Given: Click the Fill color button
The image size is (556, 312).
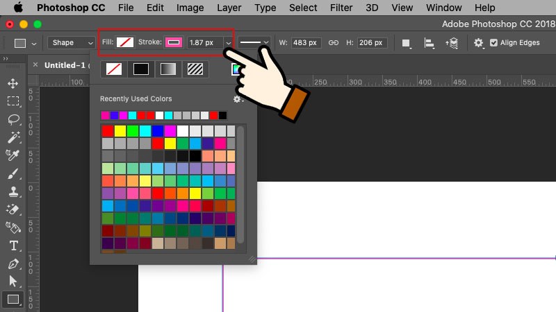Looking at the screenshot, I should (x=125, y=42).
